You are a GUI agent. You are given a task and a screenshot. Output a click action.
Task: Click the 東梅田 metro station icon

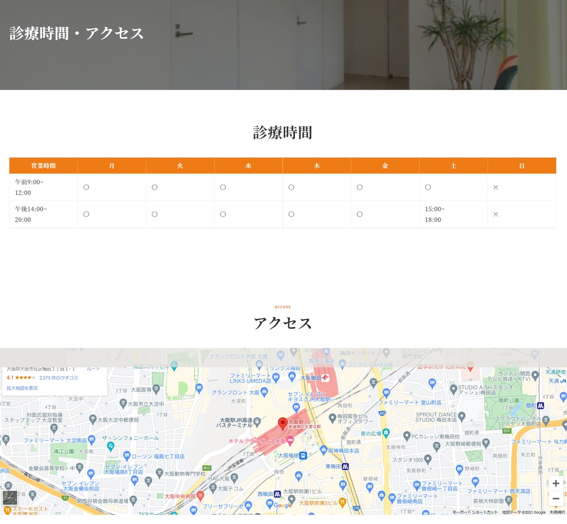345,466
